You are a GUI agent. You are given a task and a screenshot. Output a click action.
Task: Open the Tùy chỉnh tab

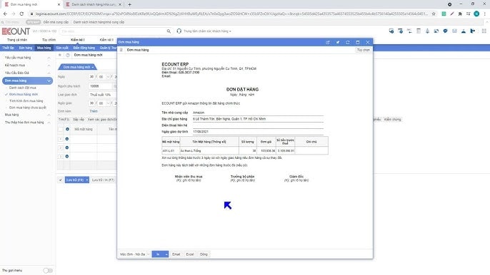[49, 40]
